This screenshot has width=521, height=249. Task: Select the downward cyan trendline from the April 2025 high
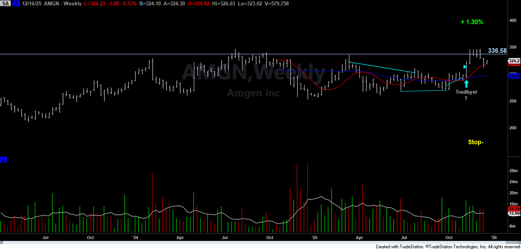pyautogui.click(x=382, y=67)
